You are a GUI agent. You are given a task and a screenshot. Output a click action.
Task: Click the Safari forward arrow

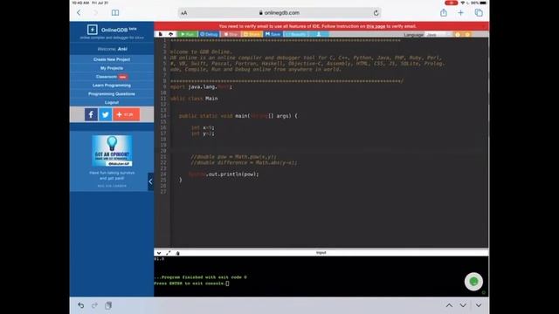coord(95,13)
